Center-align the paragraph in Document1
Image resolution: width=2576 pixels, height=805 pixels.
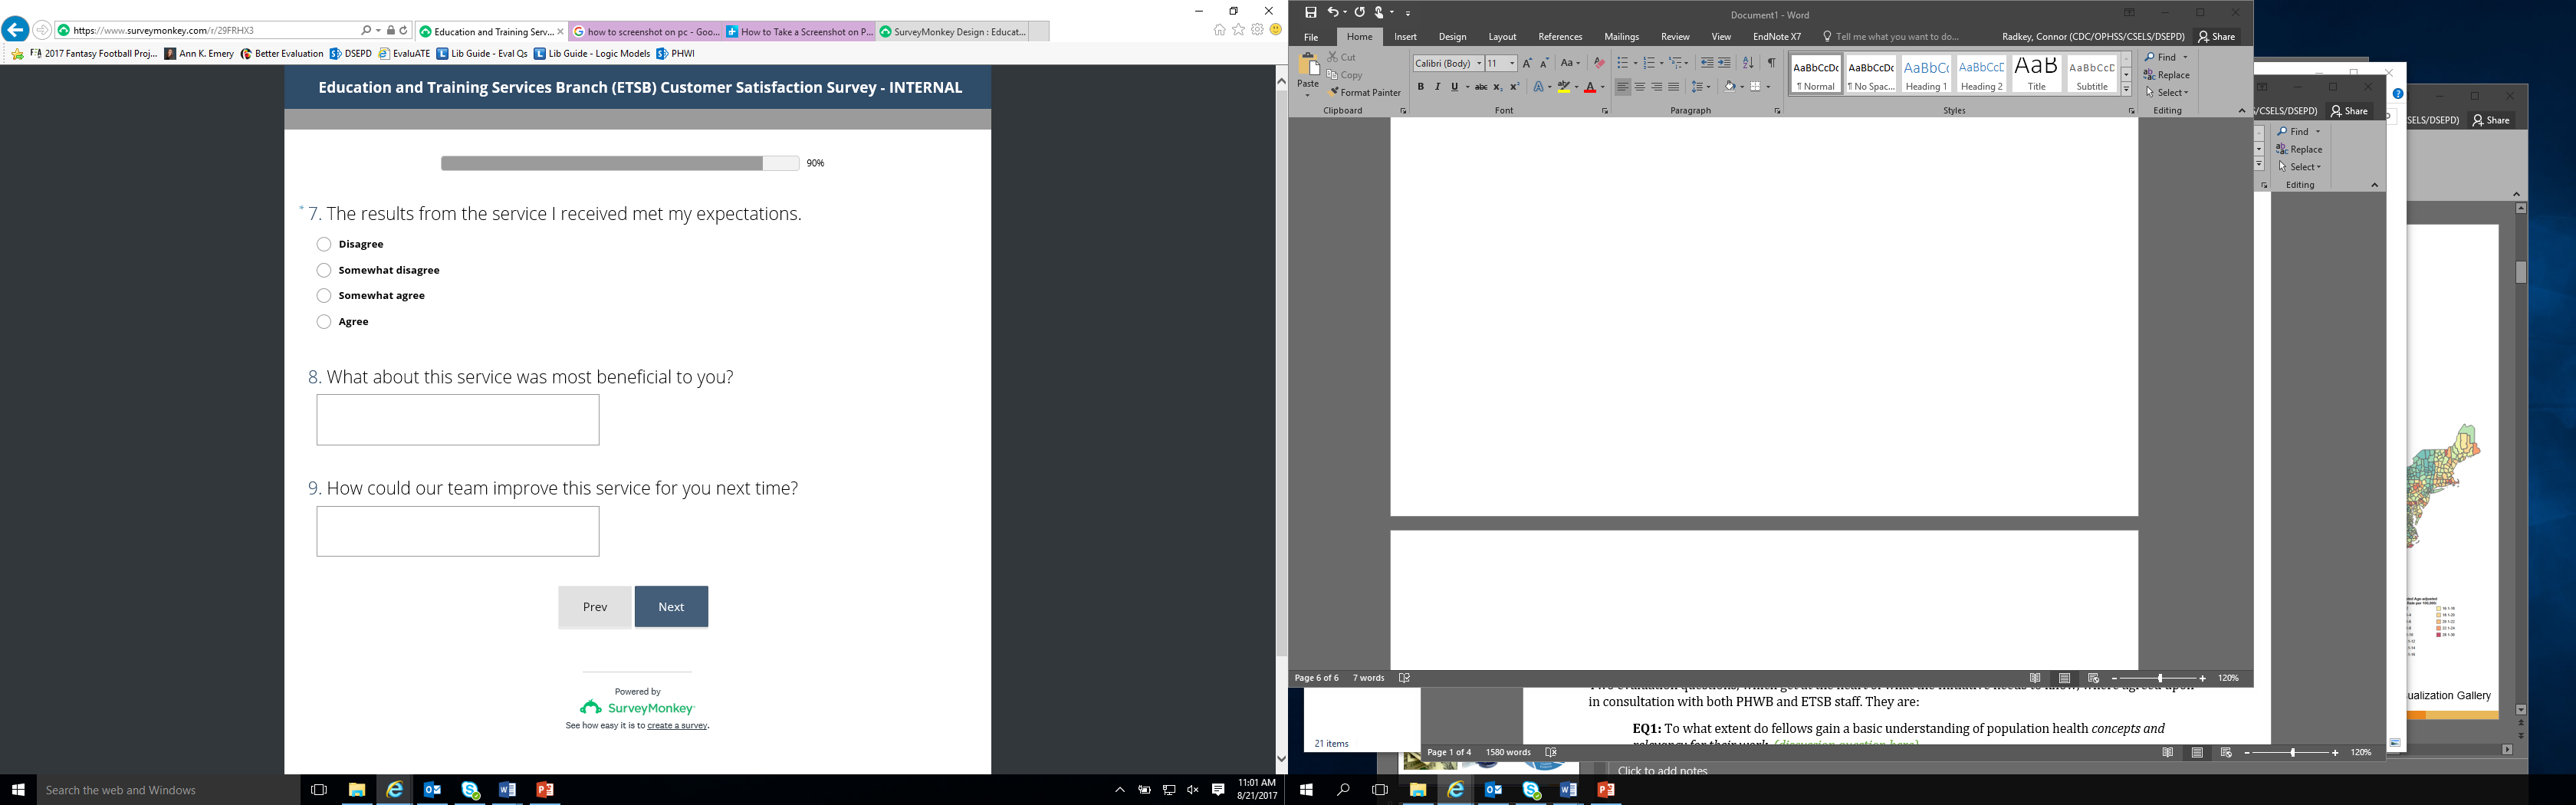[1640, 87]
